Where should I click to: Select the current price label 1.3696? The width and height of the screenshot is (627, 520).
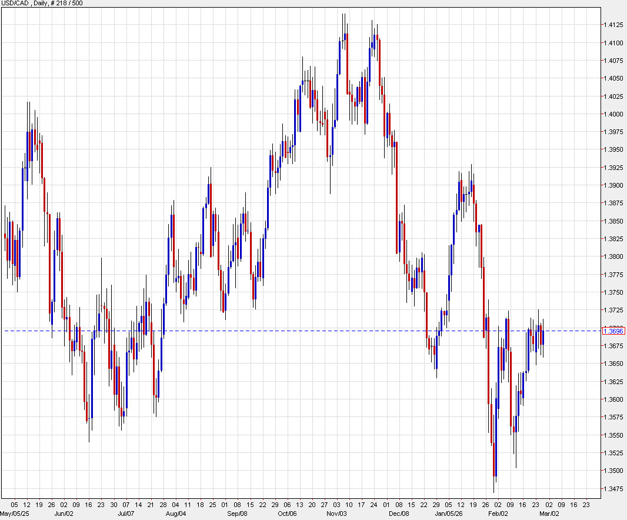(x=614, y=332)
